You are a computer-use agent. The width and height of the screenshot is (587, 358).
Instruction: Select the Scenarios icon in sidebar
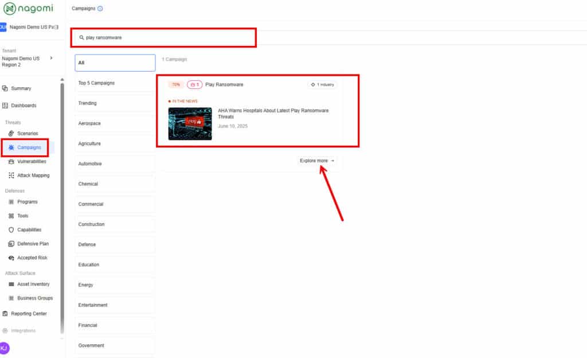tap(11, 133)
